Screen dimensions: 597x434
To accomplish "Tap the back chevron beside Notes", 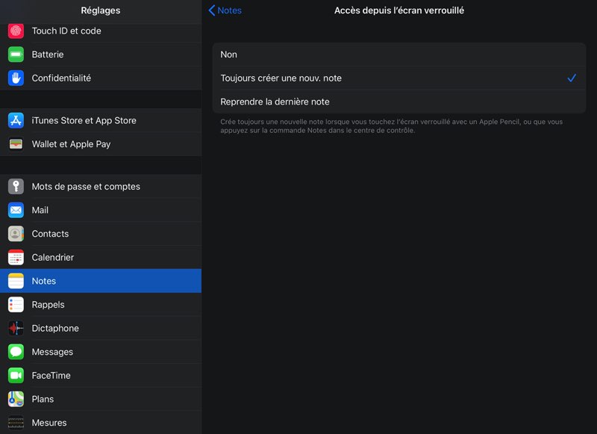I will click(x=211, y=10).
